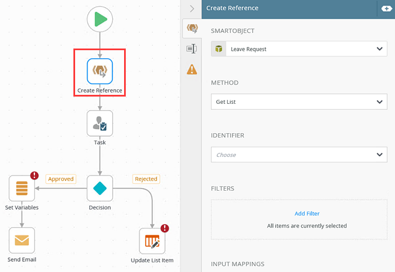Open the Properties tab in side panel
Viewport: 395px width, 272px height.
(x=192, y=49)
